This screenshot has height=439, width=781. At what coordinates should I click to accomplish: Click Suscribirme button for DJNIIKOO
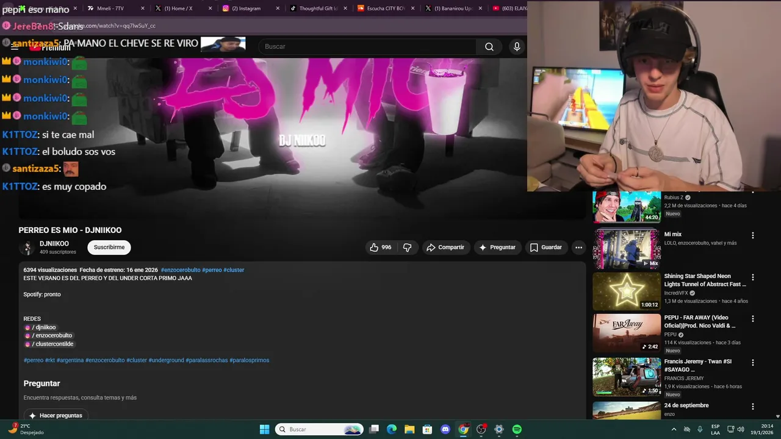(109, 248)
